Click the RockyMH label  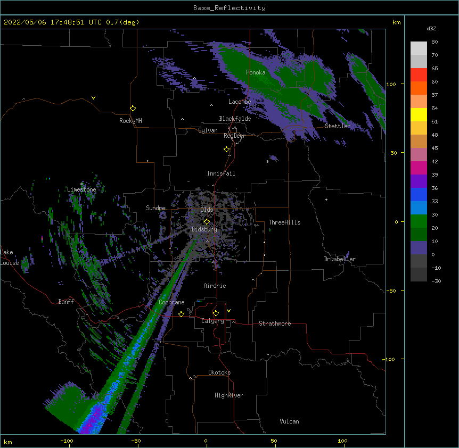point(130,121)
